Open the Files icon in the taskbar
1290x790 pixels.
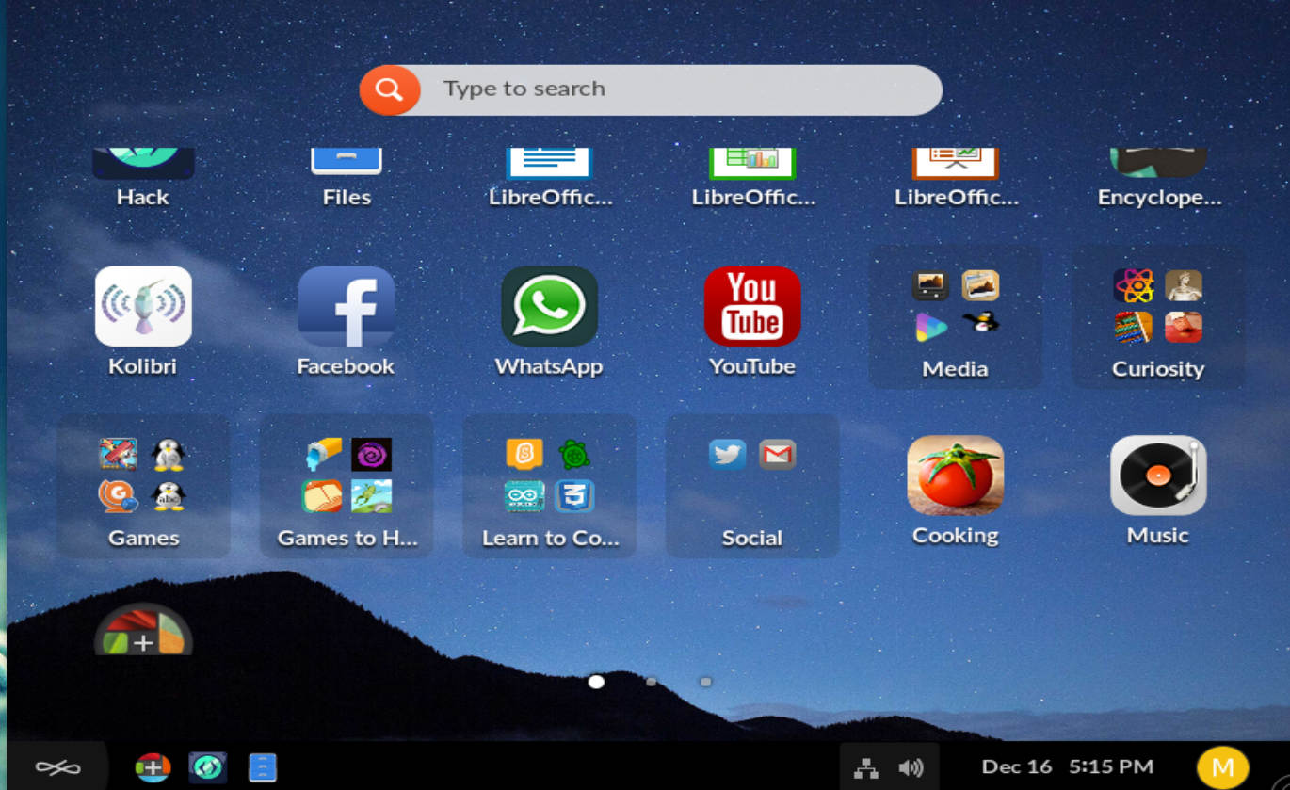click(x=263, y=767)
